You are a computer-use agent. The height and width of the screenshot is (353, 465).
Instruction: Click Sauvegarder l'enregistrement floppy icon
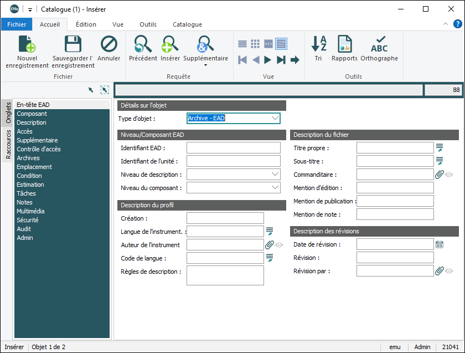click(73, 44)
